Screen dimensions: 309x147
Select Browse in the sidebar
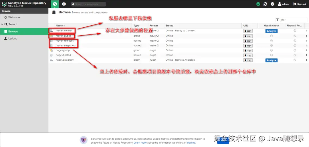[24, 31]
